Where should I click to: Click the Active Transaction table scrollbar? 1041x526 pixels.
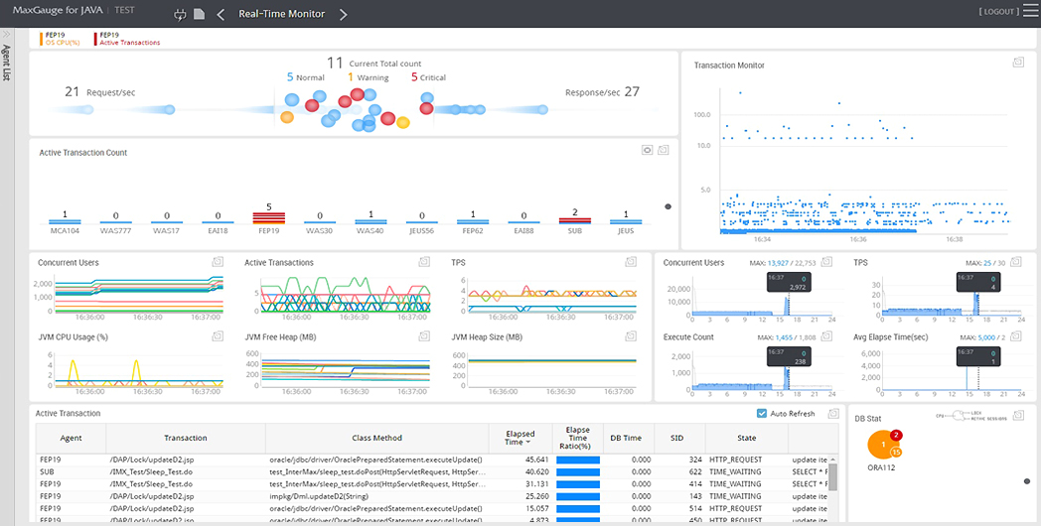point(832,476)
